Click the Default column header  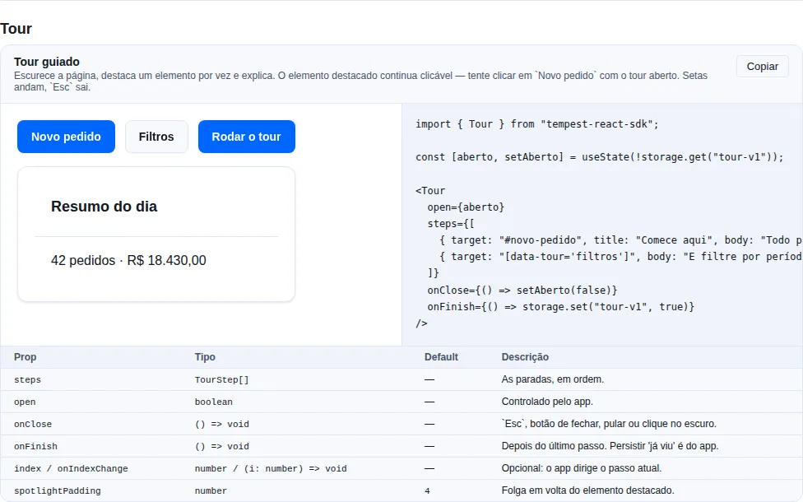441,357
